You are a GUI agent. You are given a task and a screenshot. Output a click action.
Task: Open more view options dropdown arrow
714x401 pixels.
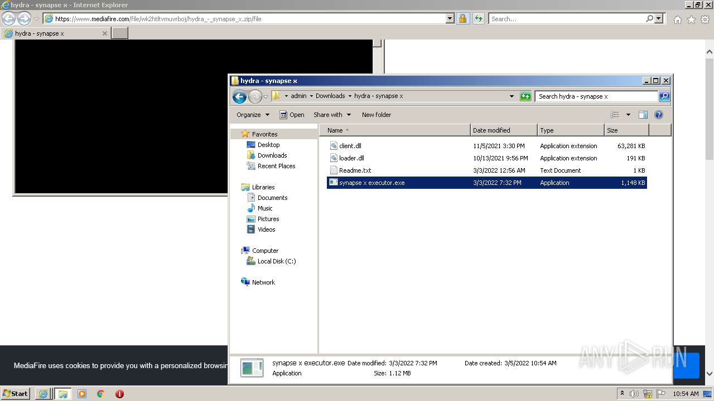[x=628, y=115]
